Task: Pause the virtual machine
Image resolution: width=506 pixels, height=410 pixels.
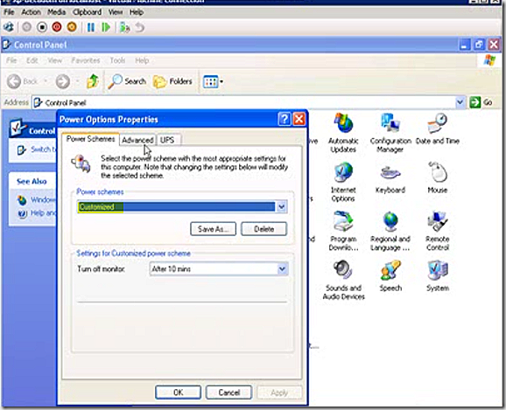Action: coord(91,27)
